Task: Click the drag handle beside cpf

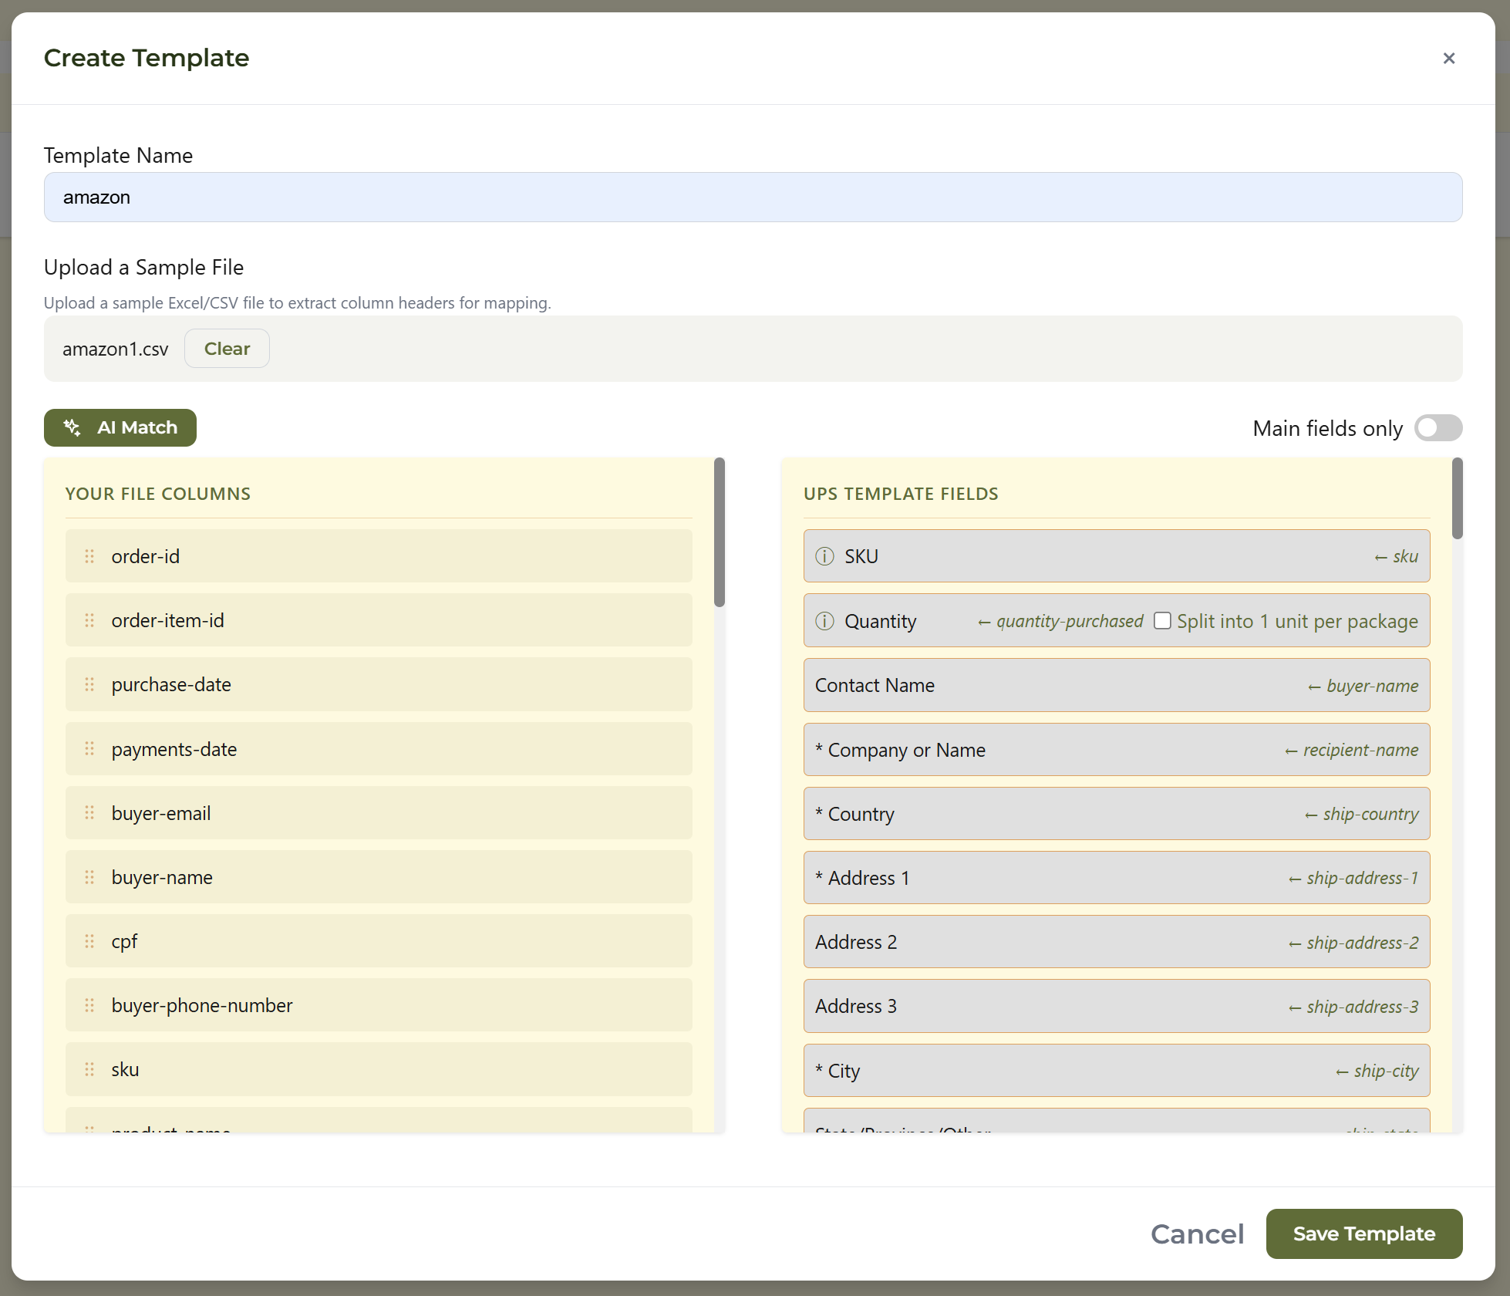Action: tap(89, 941)
